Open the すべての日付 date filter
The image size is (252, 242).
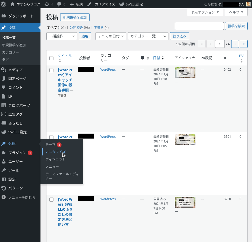[x=111, y=36]
